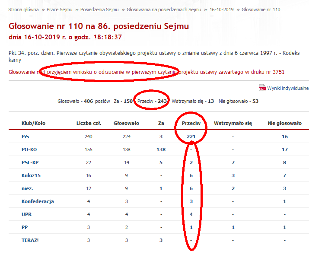Viewport: 309px width, 261px height.
Task: Open the PDF icon for individual results
Action: 262,88
